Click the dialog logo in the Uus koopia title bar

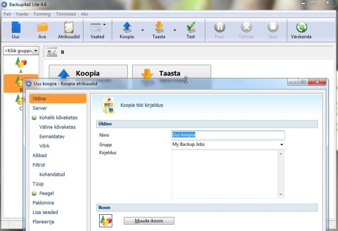[x=29, y=83]
